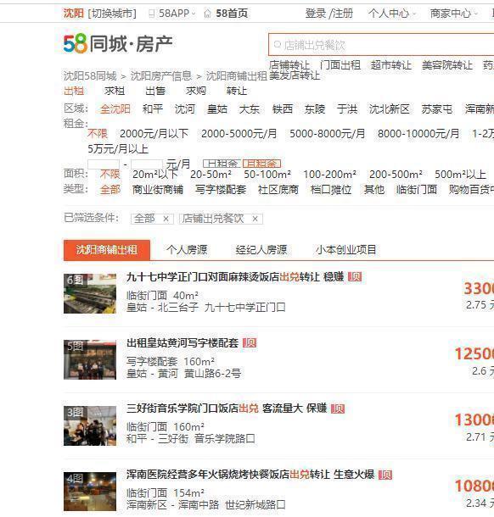
Task: Filter area by 100-200m²
Action: tap(329, 174)
